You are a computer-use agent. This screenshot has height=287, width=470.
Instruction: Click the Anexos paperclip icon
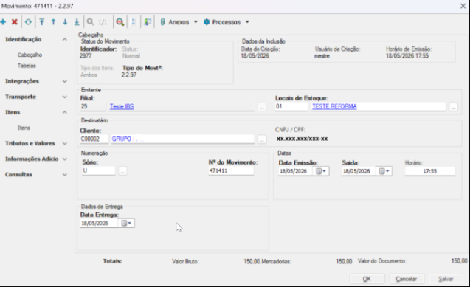click(163, 22)
